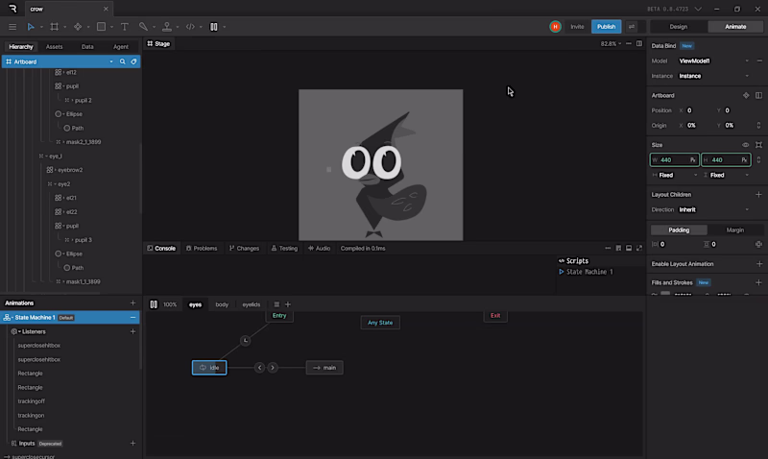
Task: Switch to Design mode
Action: tap(679, 27)
